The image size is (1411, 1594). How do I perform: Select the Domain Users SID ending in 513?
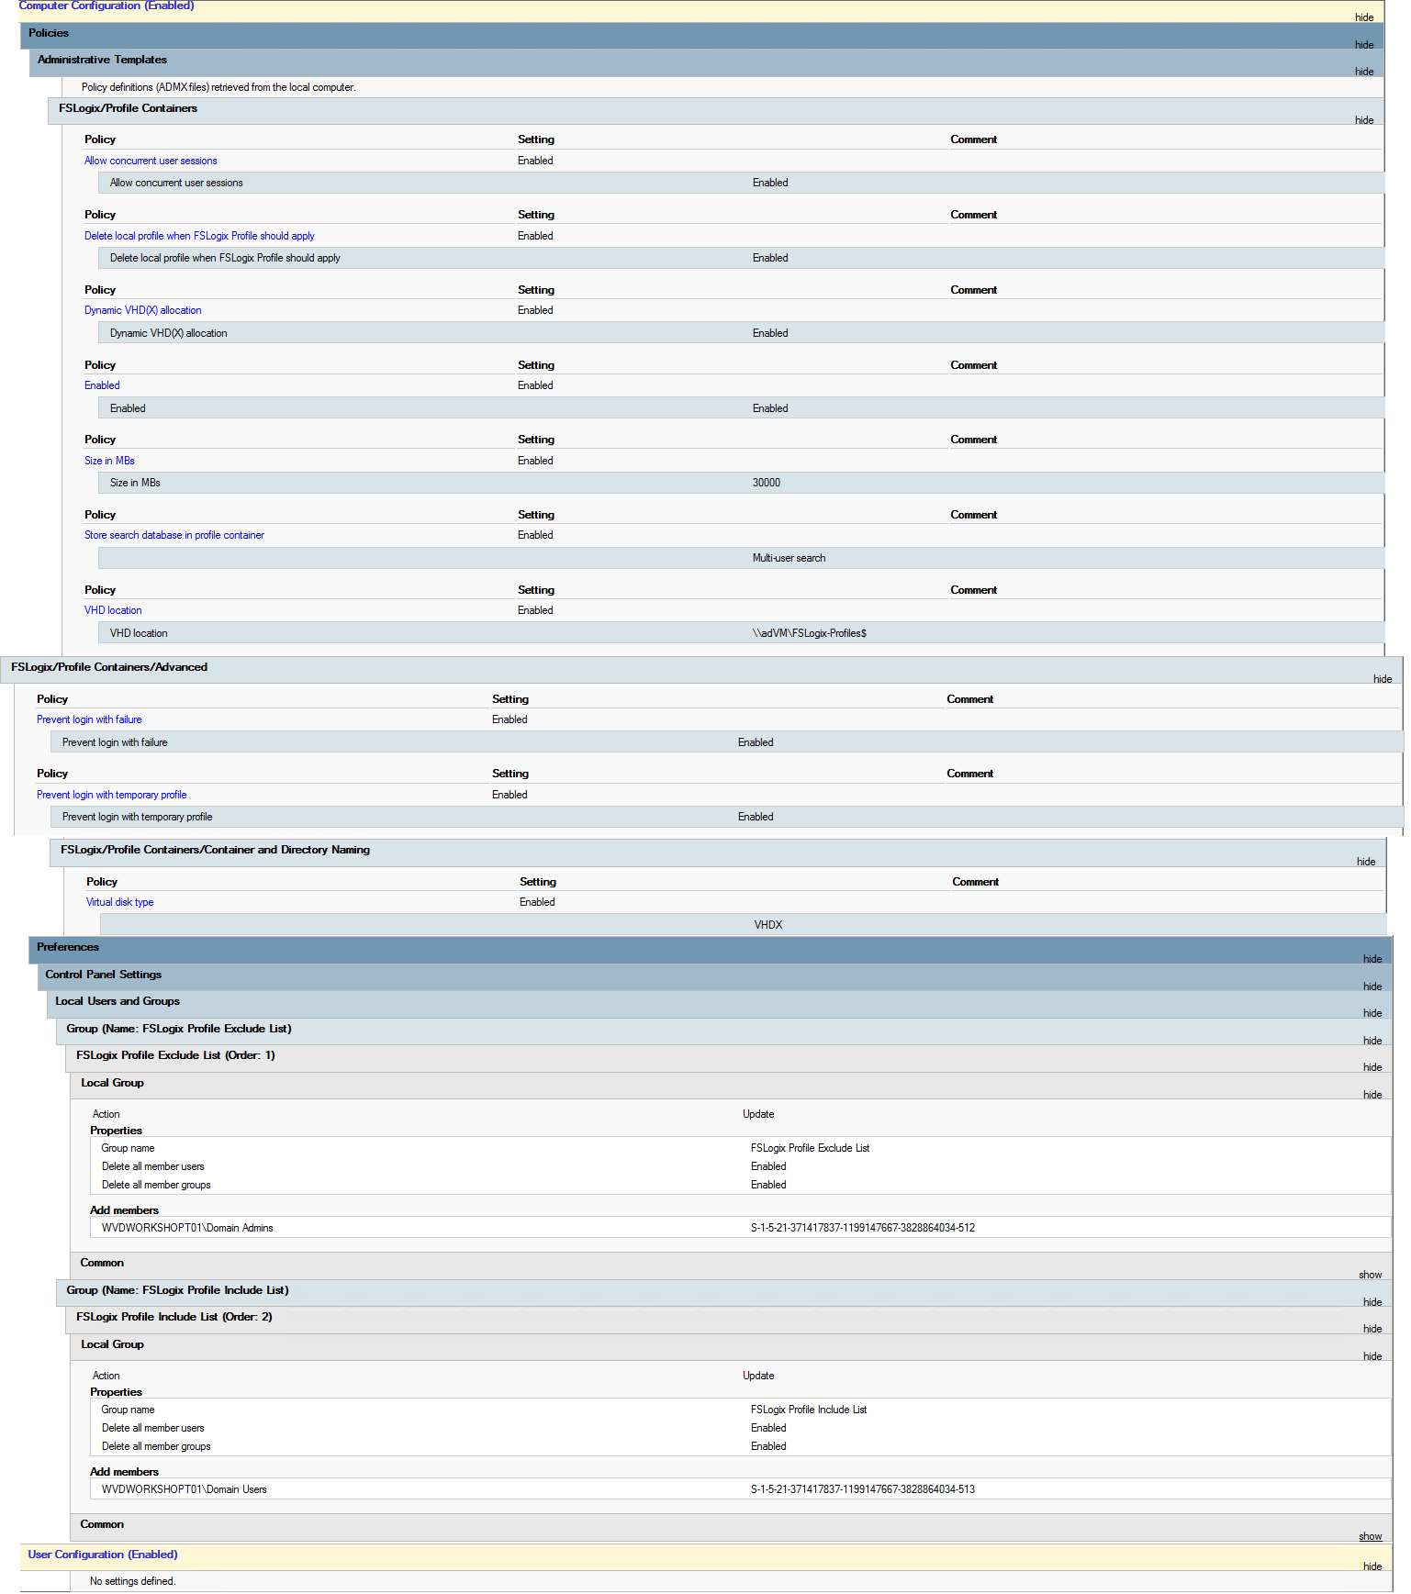tap(863, 1489)
